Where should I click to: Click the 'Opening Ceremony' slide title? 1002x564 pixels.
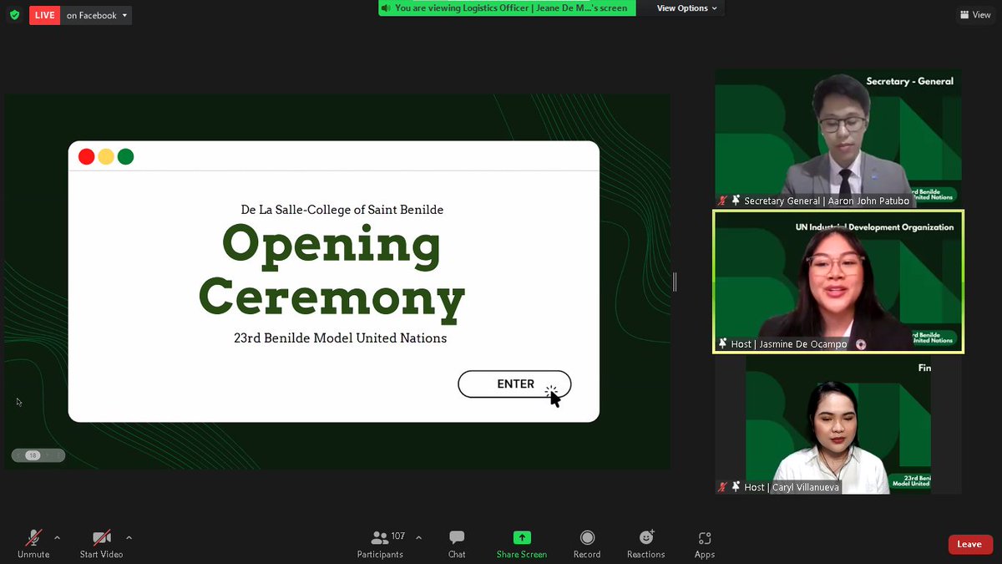pos(332,272)
